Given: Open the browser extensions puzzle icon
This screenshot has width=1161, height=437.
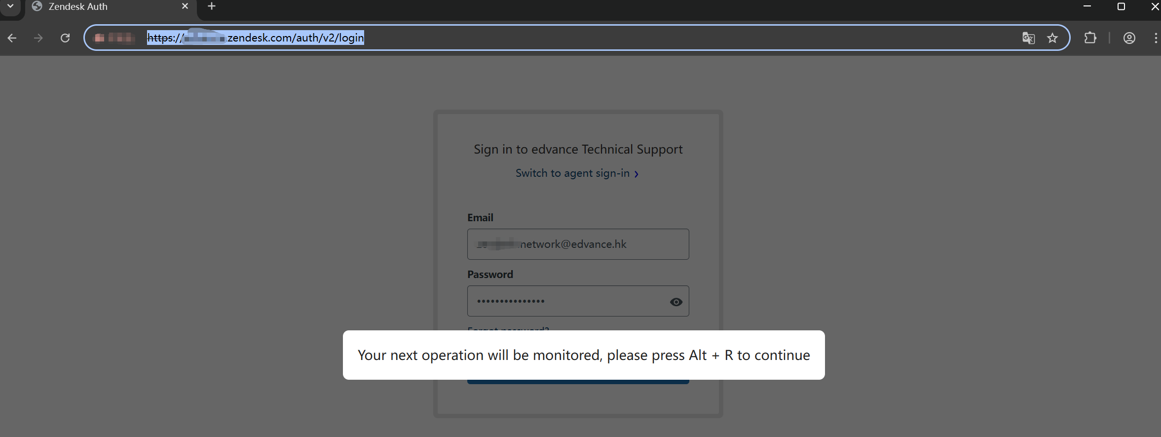Looking at the screenshot, I should [1090, 38].
